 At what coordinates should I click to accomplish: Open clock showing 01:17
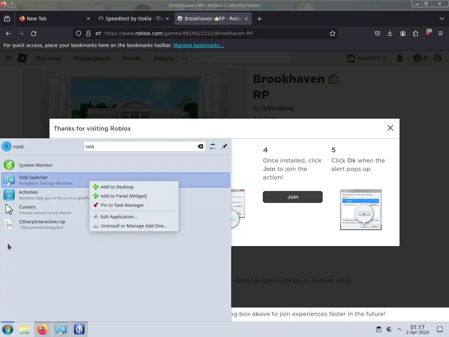click(x=417, y=329)
